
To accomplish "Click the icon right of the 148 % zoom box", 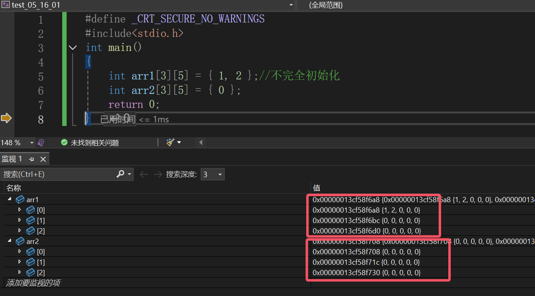I will [41, 142].
